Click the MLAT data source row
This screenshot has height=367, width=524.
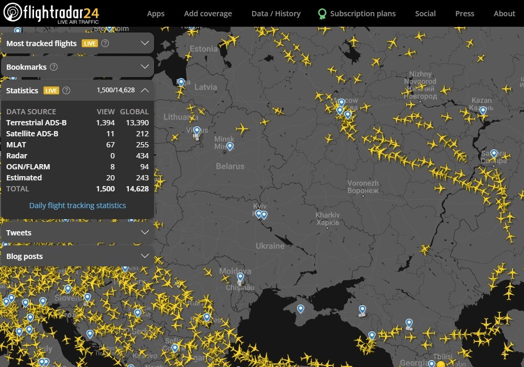coord(77,145)
